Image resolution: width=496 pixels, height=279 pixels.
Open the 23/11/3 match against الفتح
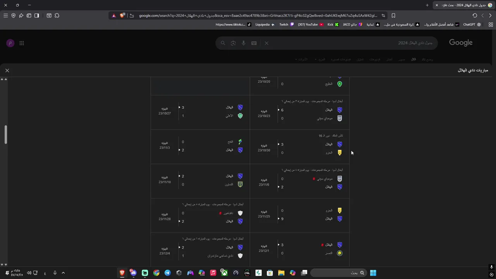[200, 147]
